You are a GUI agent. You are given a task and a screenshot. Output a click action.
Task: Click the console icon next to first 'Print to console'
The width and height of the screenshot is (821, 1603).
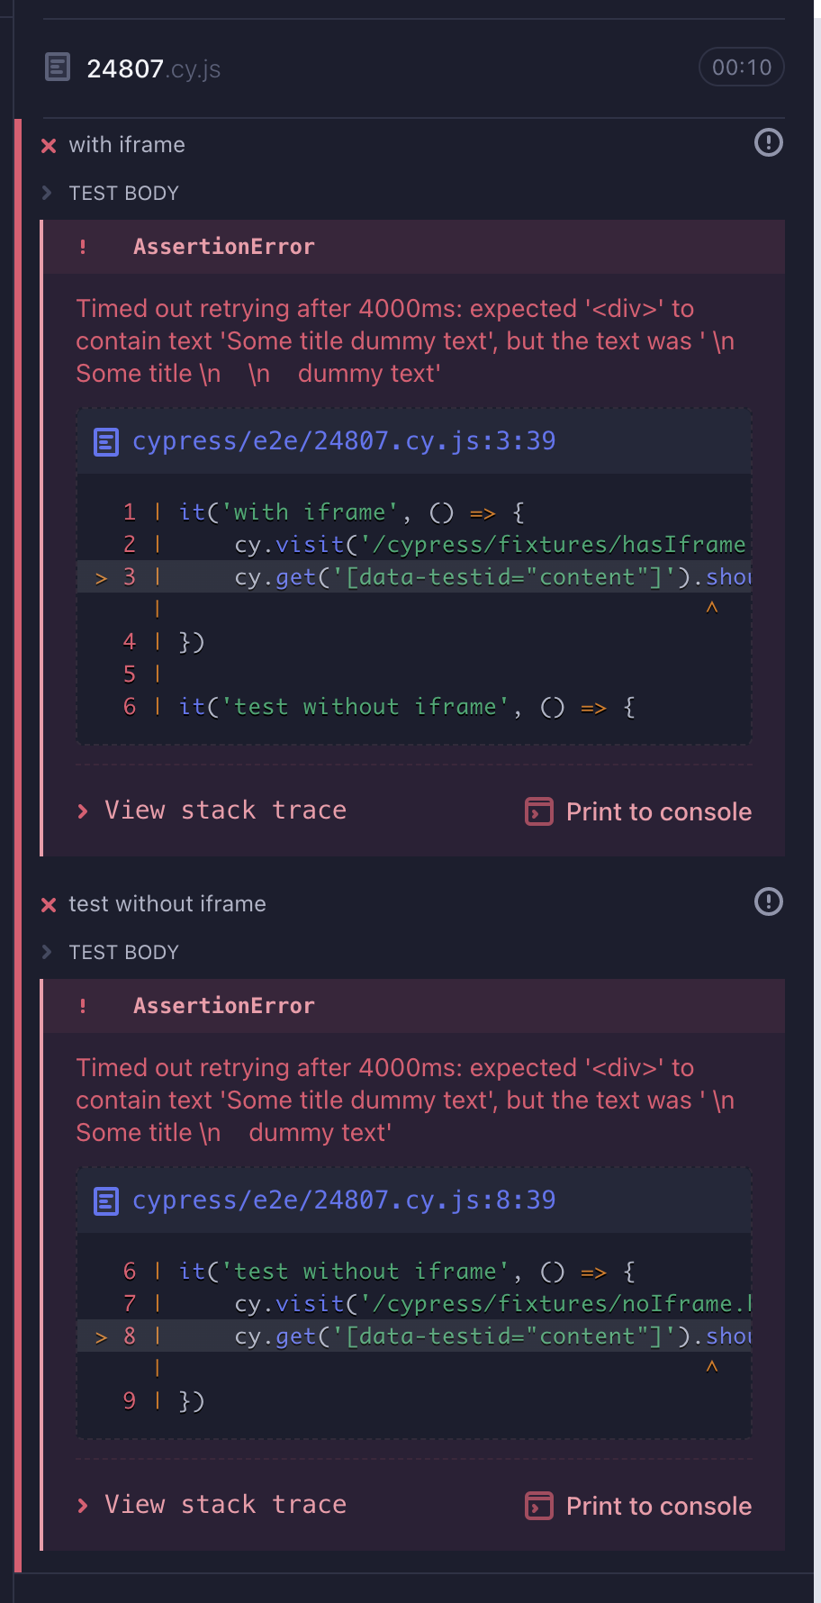coord(537,811)
